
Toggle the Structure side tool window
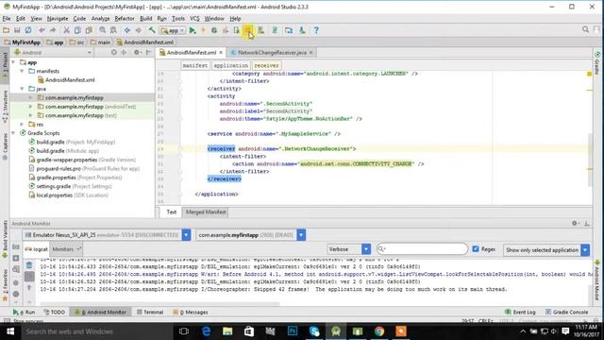[5, 107]
